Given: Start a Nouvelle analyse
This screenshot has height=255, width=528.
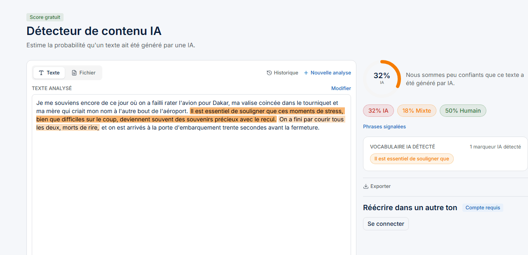Looking at the screenshot, I should [328, 73].
